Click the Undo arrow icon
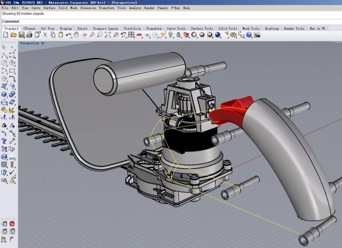The width and height of the screenshot is (342, 248). pyautogui.click(x=68, y=35)
